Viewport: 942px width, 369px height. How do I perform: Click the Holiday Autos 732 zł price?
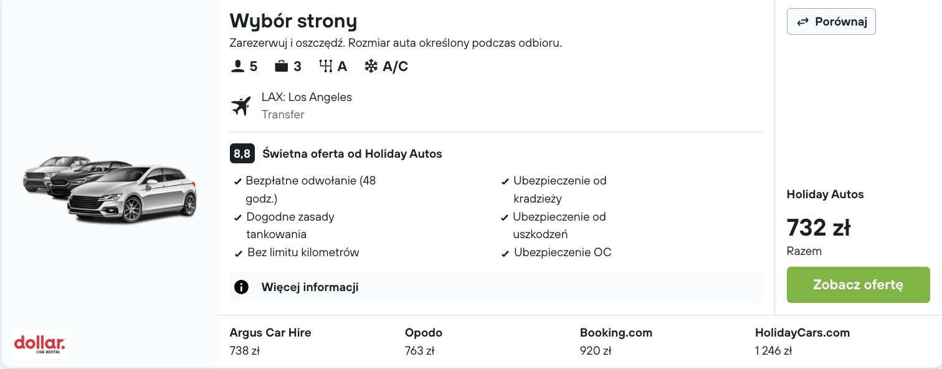[x=819, y=228]
